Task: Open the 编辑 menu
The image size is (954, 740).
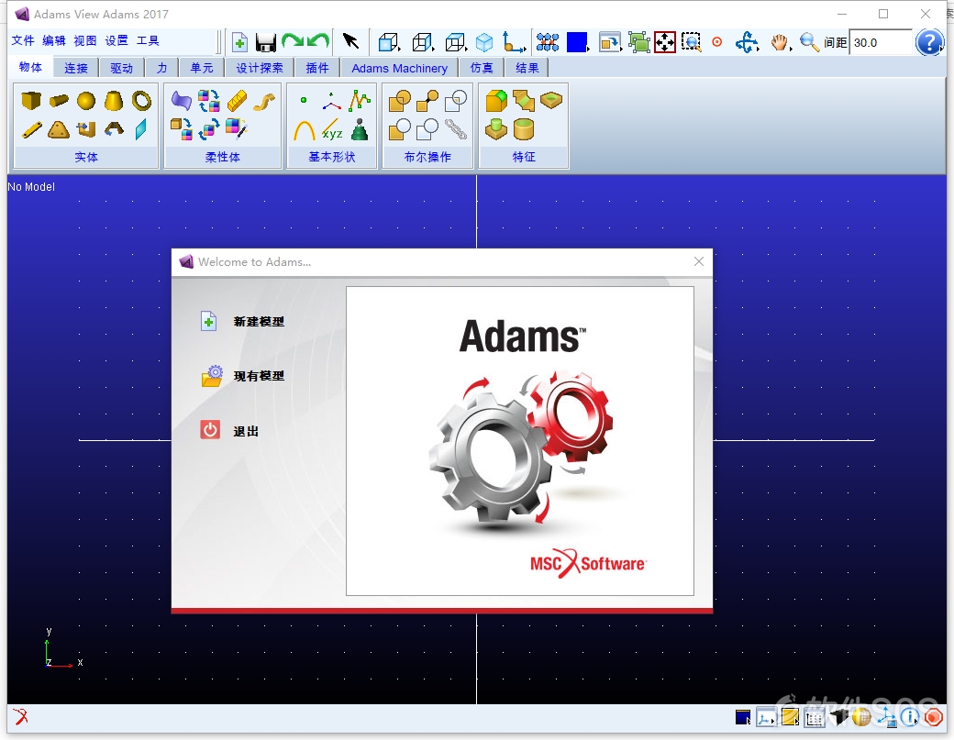Action: 54,40
